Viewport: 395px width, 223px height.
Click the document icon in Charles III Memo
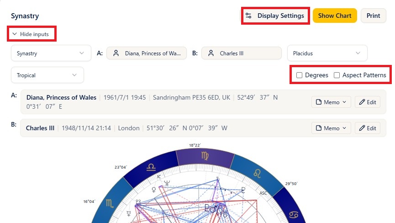319,128
